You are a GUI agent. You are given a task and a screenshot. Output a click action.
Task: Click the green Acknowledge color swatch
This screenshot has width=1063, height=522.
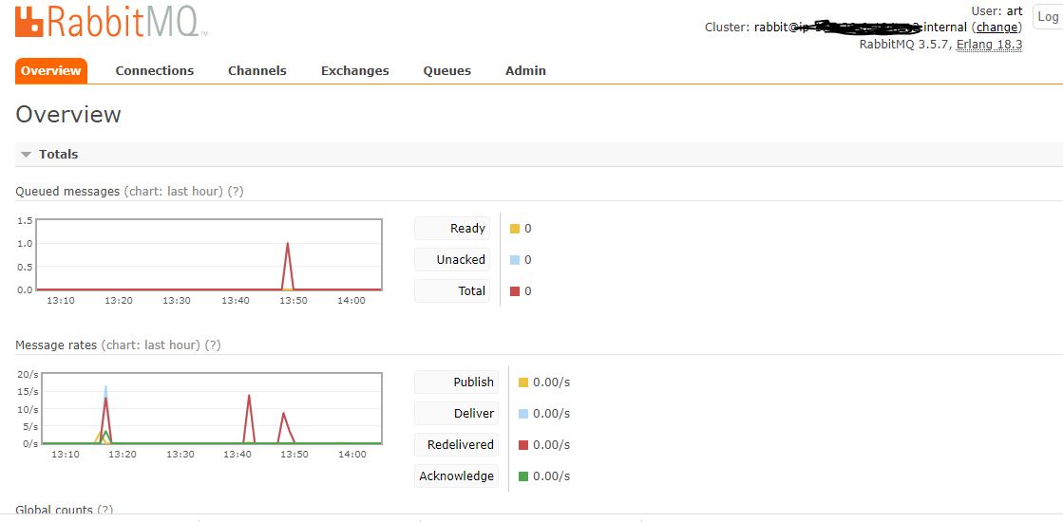pyautogui.click(x=523, y=476)
